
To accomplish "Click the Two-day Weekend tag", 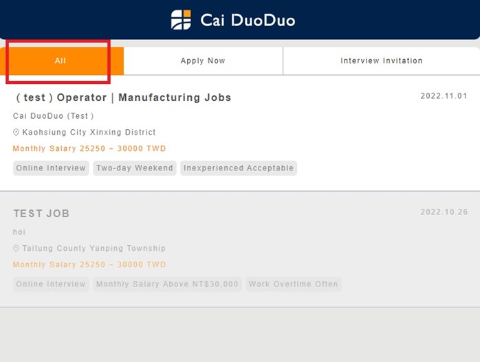I will [135, 168].
